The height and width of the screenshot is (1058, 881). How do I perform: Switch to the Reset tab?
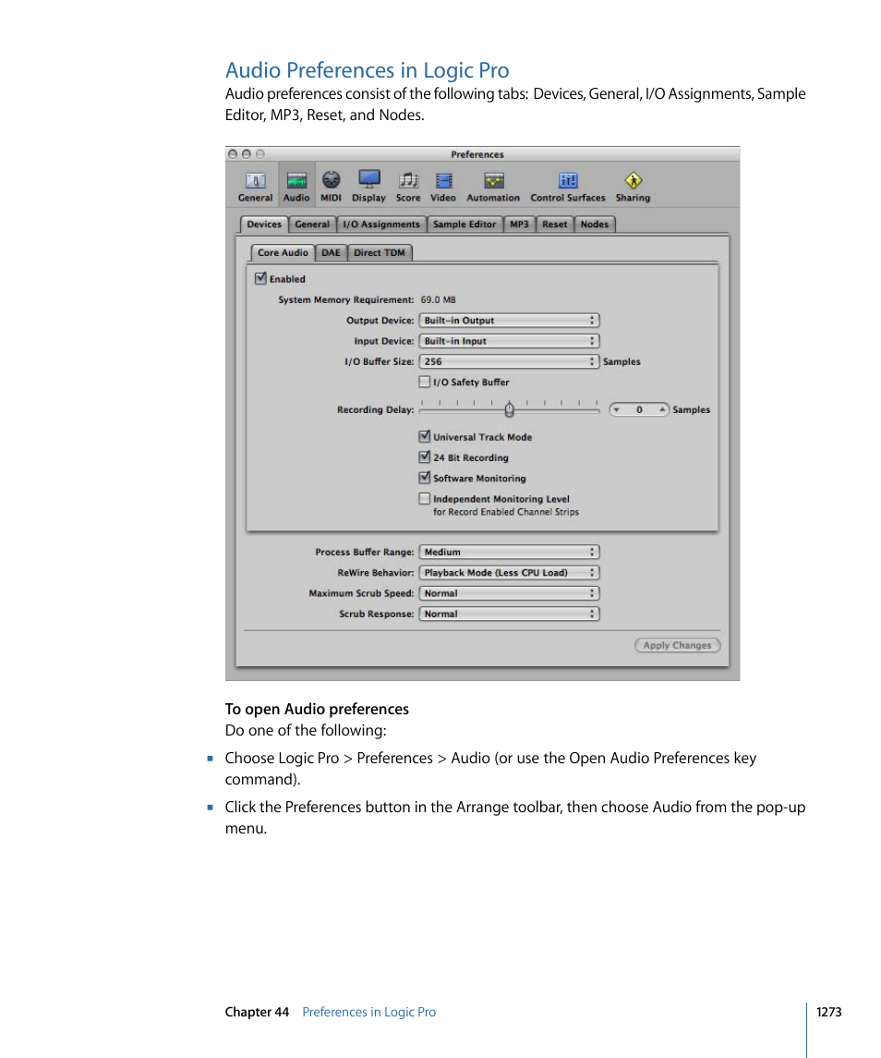[x=554, y=224]
